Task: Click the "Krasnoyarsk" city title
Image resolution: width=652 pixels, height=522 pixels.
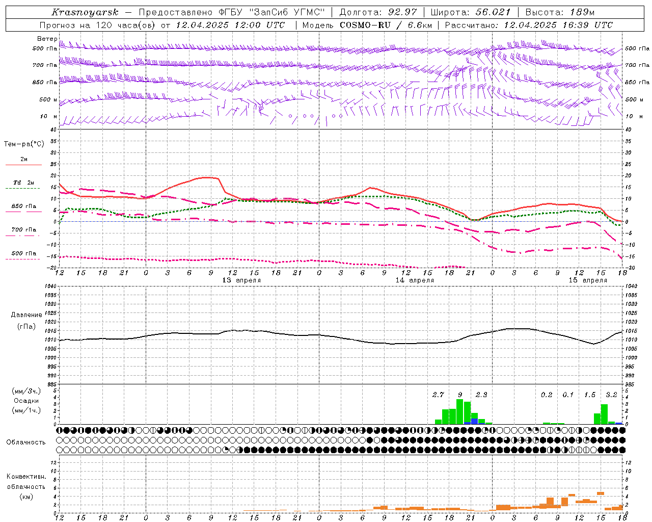Action: point(85,12)
